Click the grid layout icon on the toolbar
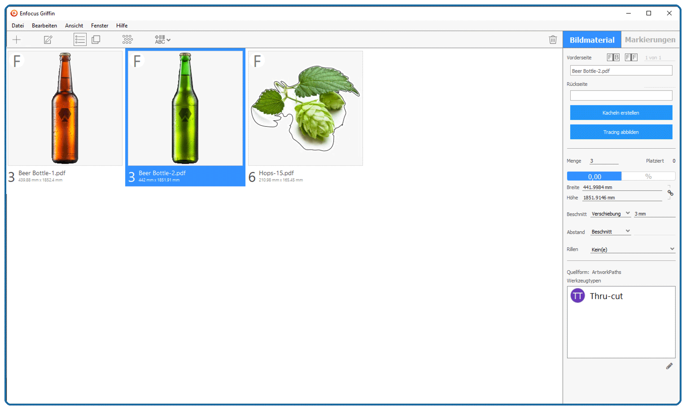The image size is (686, 410). pos(127,40)
